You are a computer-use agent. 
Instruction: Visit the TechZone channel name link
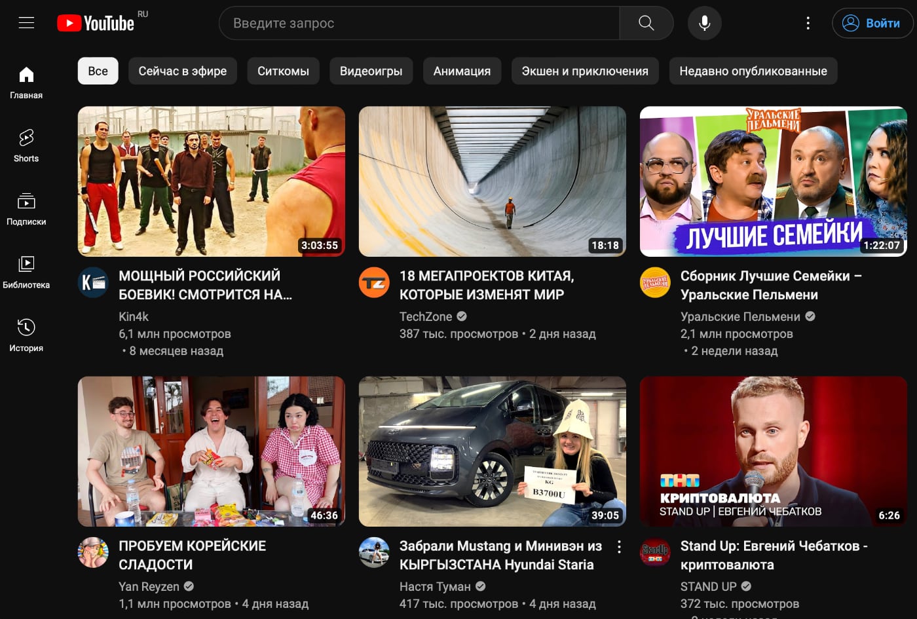click(426, 316)
